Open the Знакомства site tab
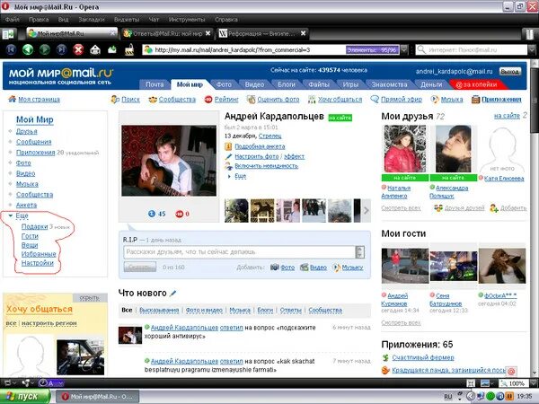Viewport: 539px width, 404px height. (389, 84)
